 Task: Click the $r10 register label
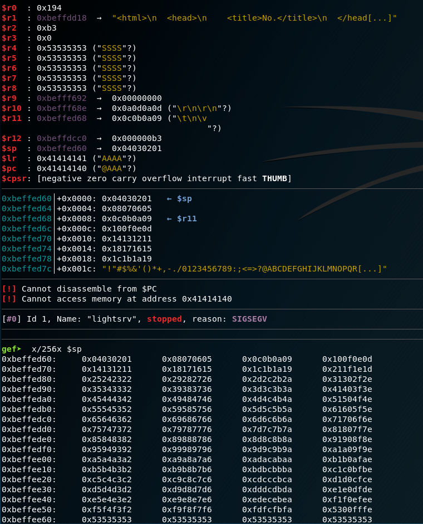pos(12,108)
